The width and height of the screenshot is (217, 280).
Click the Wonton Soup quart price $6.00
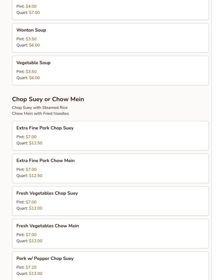pos(34,45)
